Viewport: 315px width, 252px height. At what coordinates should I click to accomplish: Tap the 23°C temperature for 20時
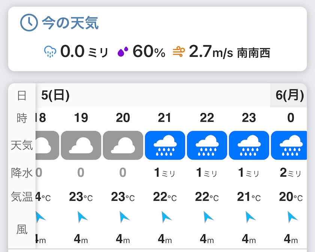tap(123, 197)
